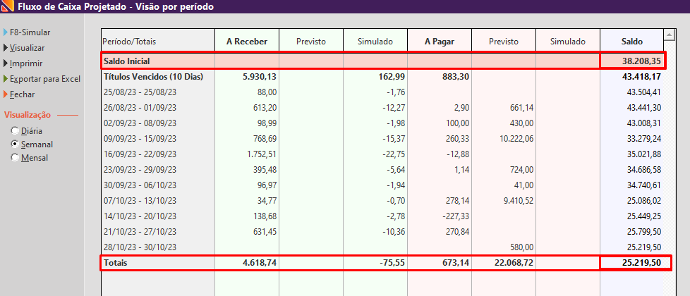Select the 09/09/23 - 15/09/23 period row
The width and height of the screenshot is (690, 296).
[382, 139]
